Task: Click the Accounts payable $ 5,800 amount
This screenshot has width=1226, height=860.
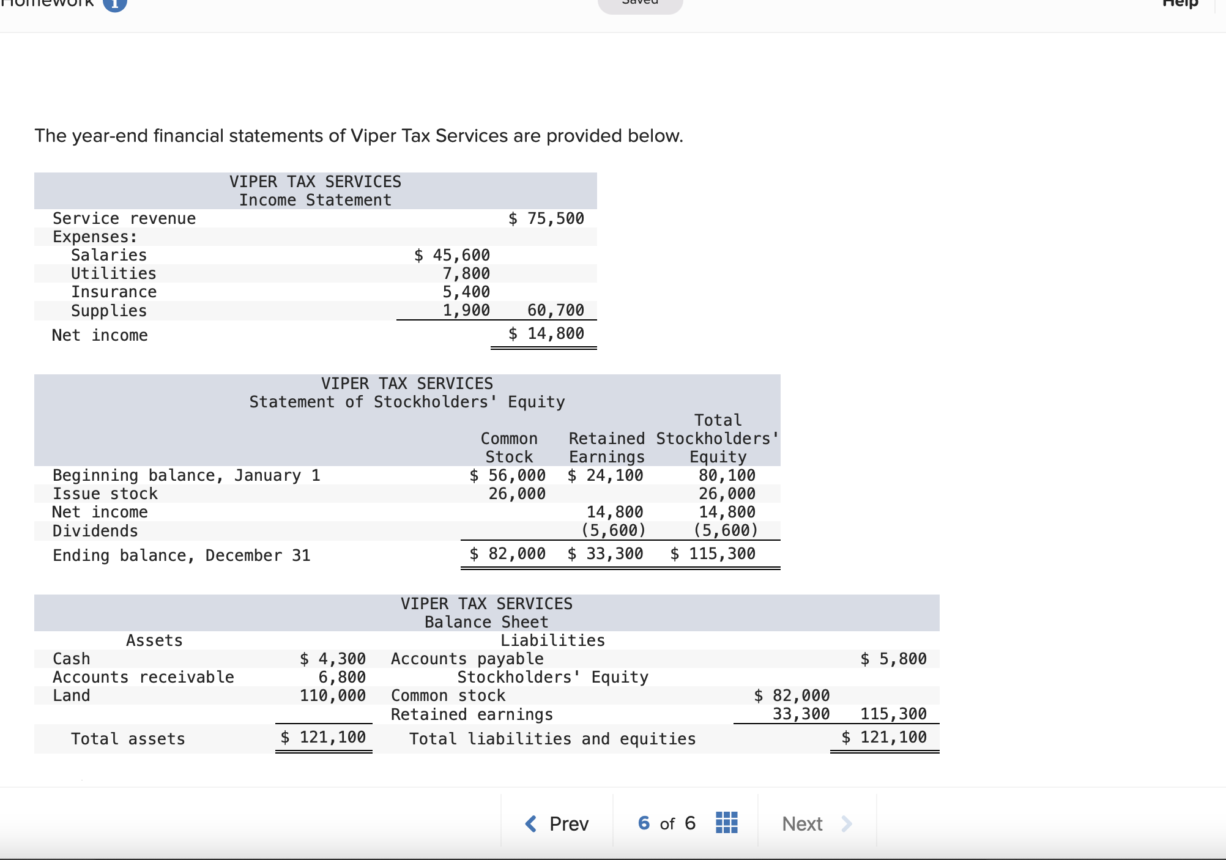Action: point(893,659)
